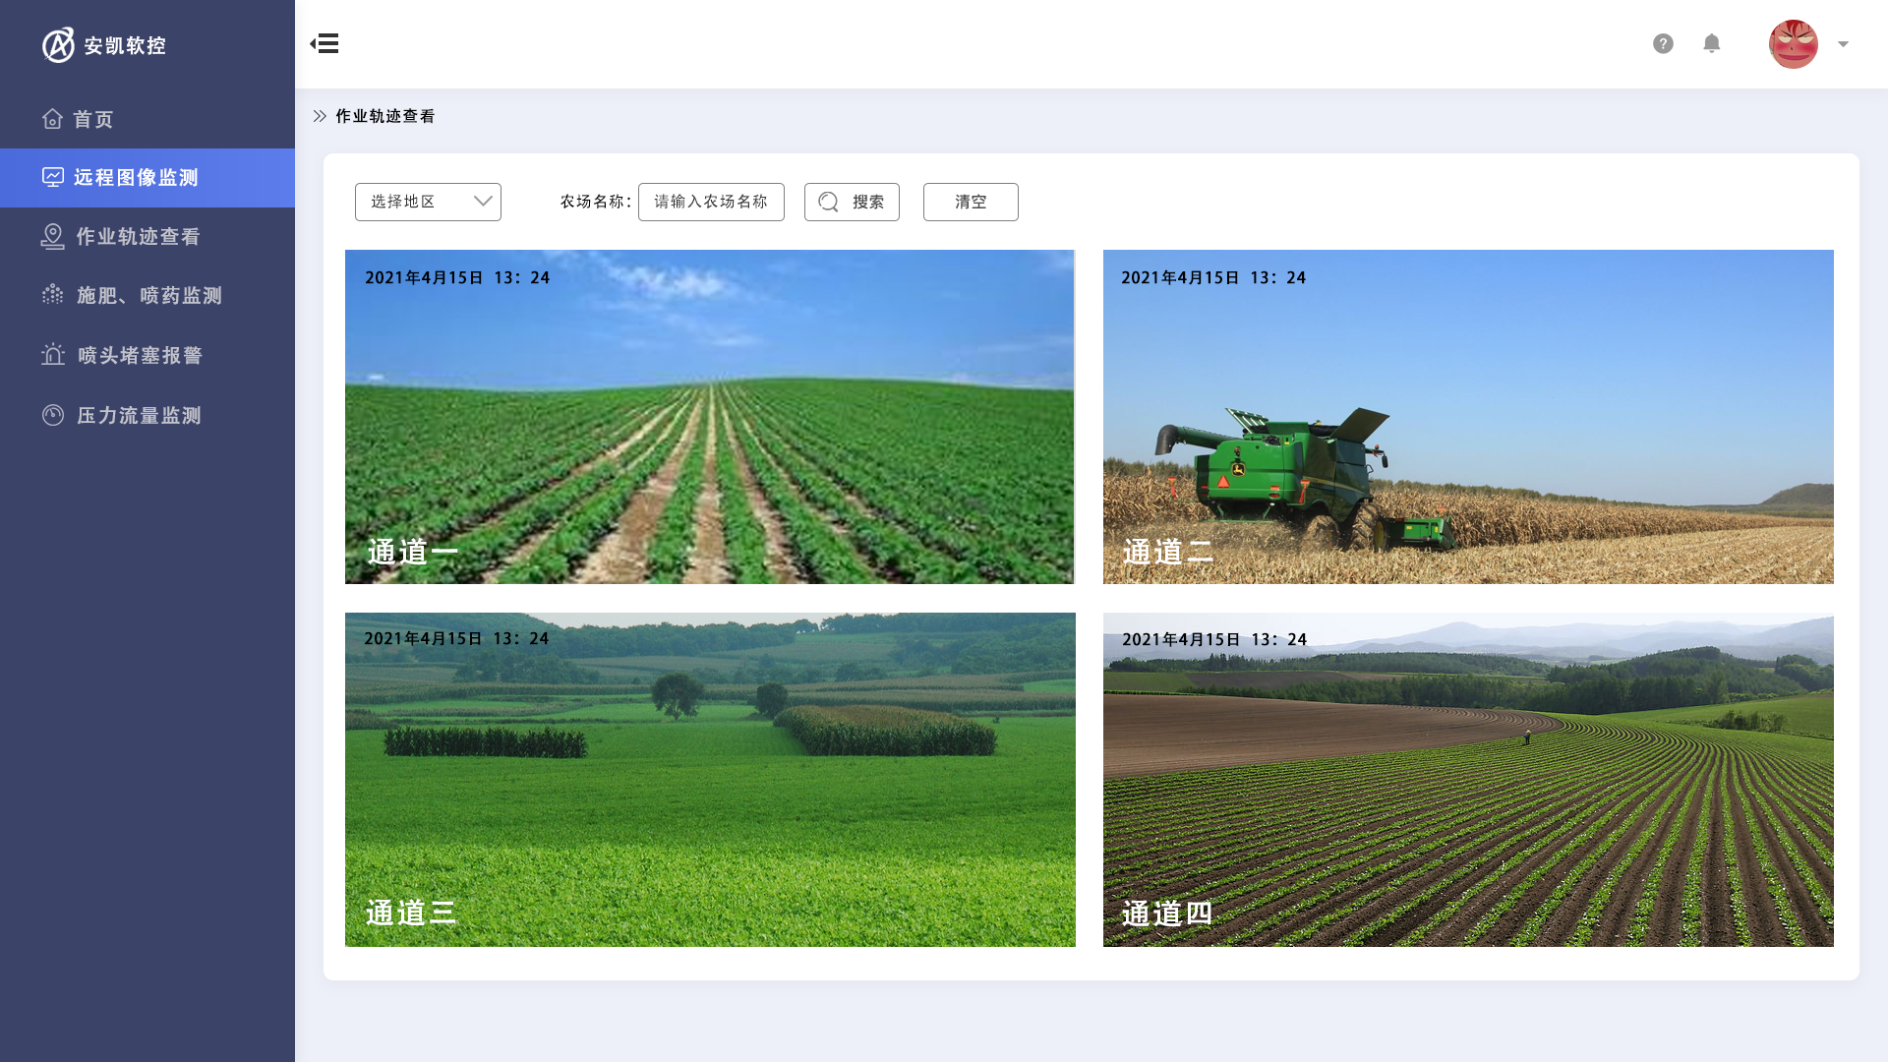Click the double chevron breadcrumb expander
Image resolution: width=1888 pixels, height=1062 pixels.
click(x=320, y=116)
